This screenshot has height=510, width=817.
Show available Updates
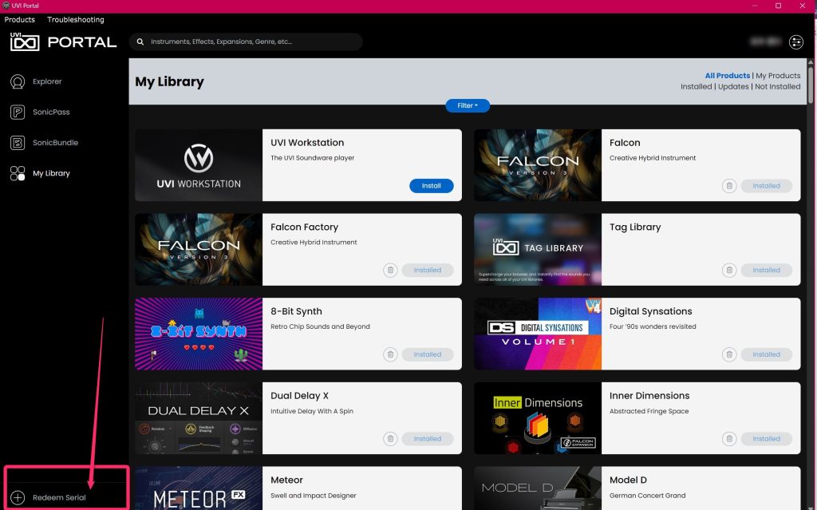click(x=733, y=86)
